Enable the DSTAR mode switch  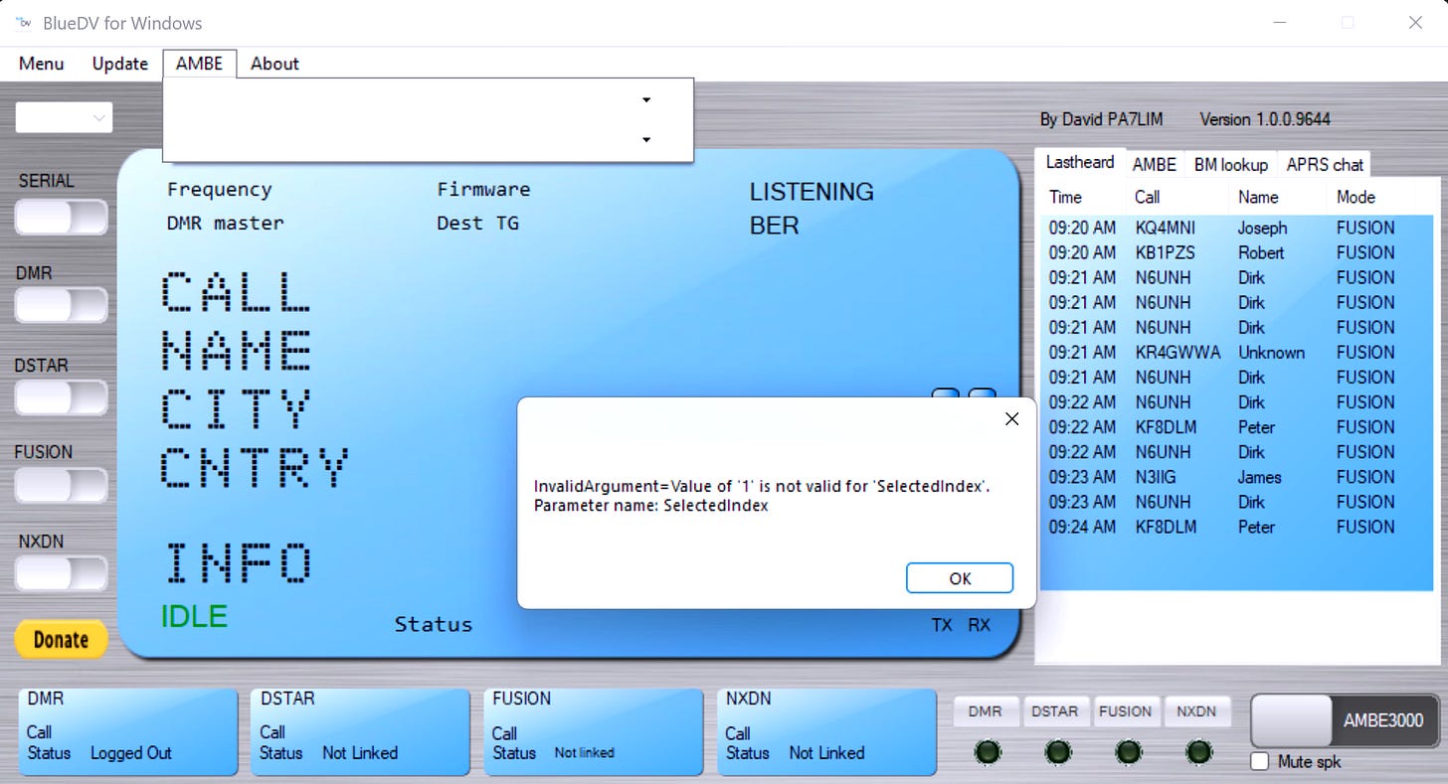[61, 397]
